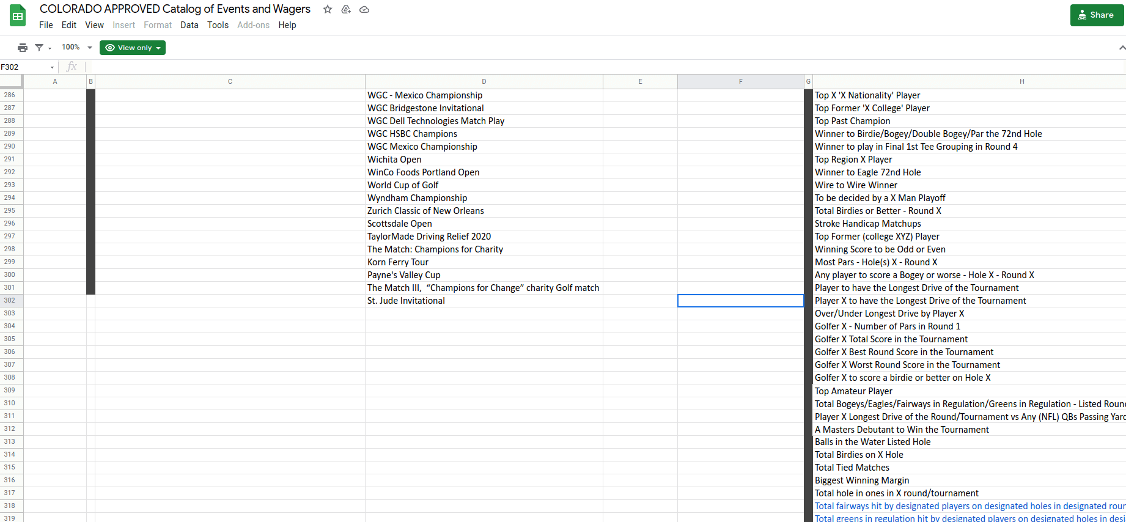Open the 100% zoom dropdown
Screen dimensions: 1126x522
76,48
